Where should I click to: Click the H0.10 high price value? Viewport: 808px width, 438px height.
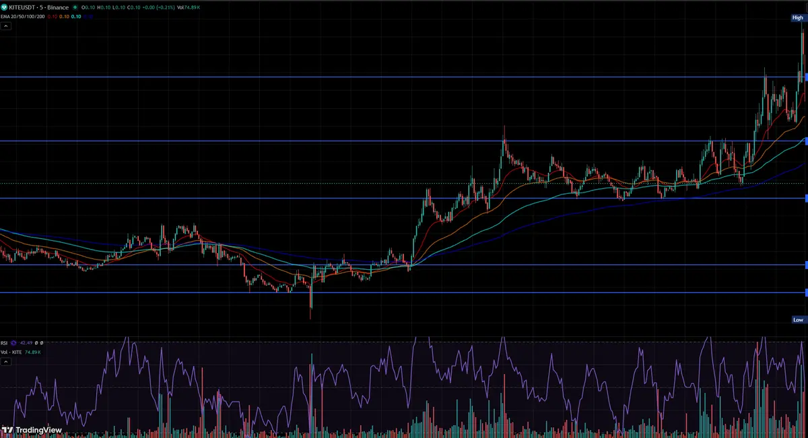pyautogui.click(x=104, y=7)
